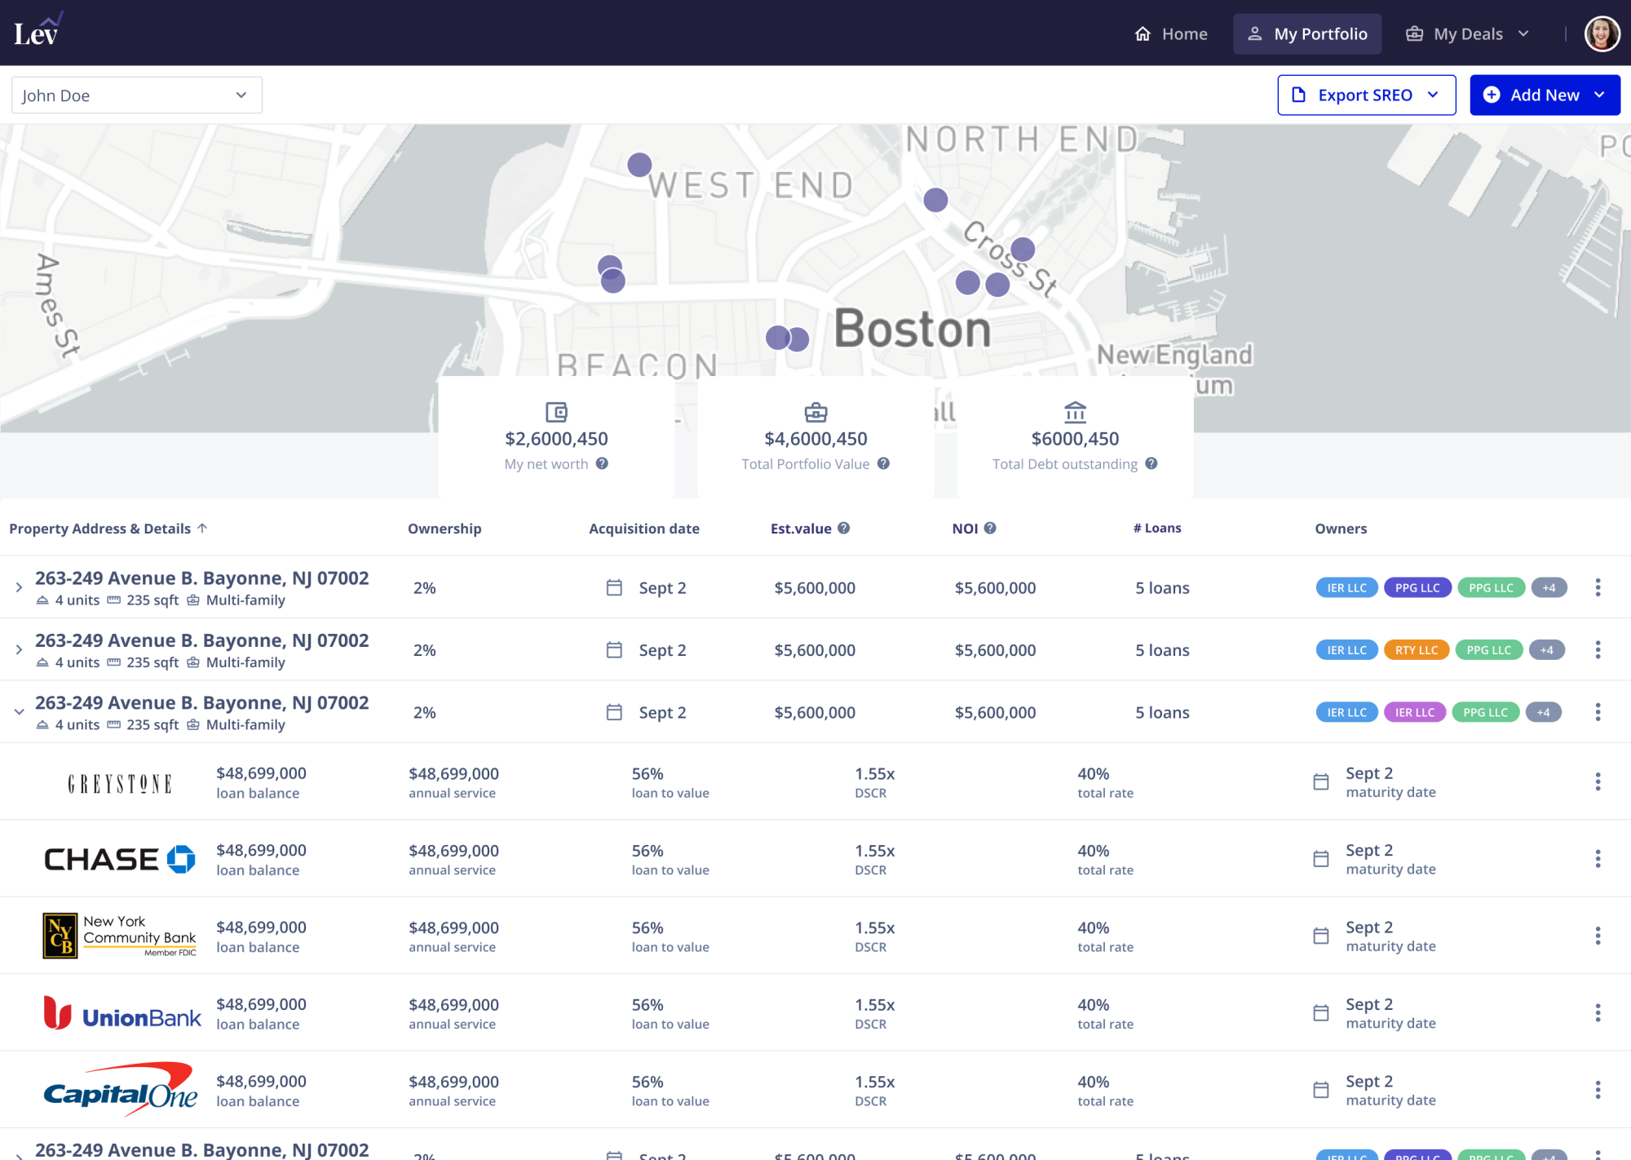This screenshot has height=1160, width=1631.
Task: Click the NOI column help icon
Action: (990, 528)
